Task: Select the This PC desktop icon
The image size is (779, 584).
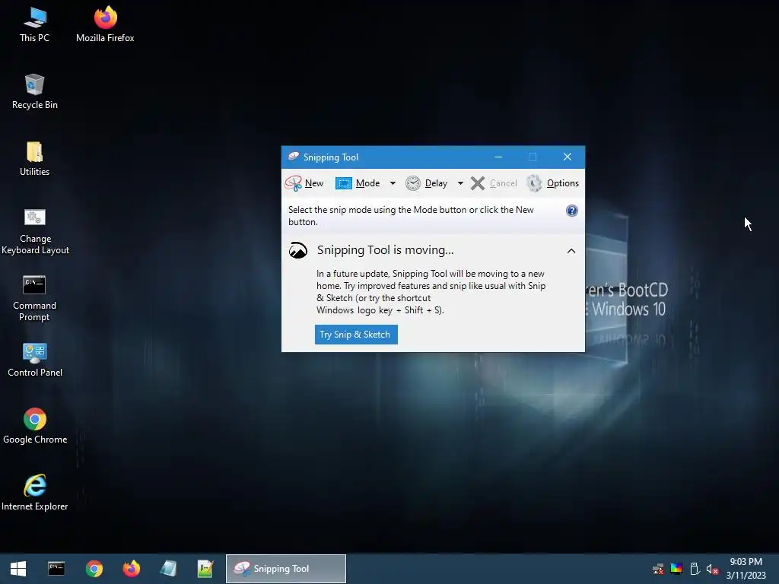Action: 35,24
